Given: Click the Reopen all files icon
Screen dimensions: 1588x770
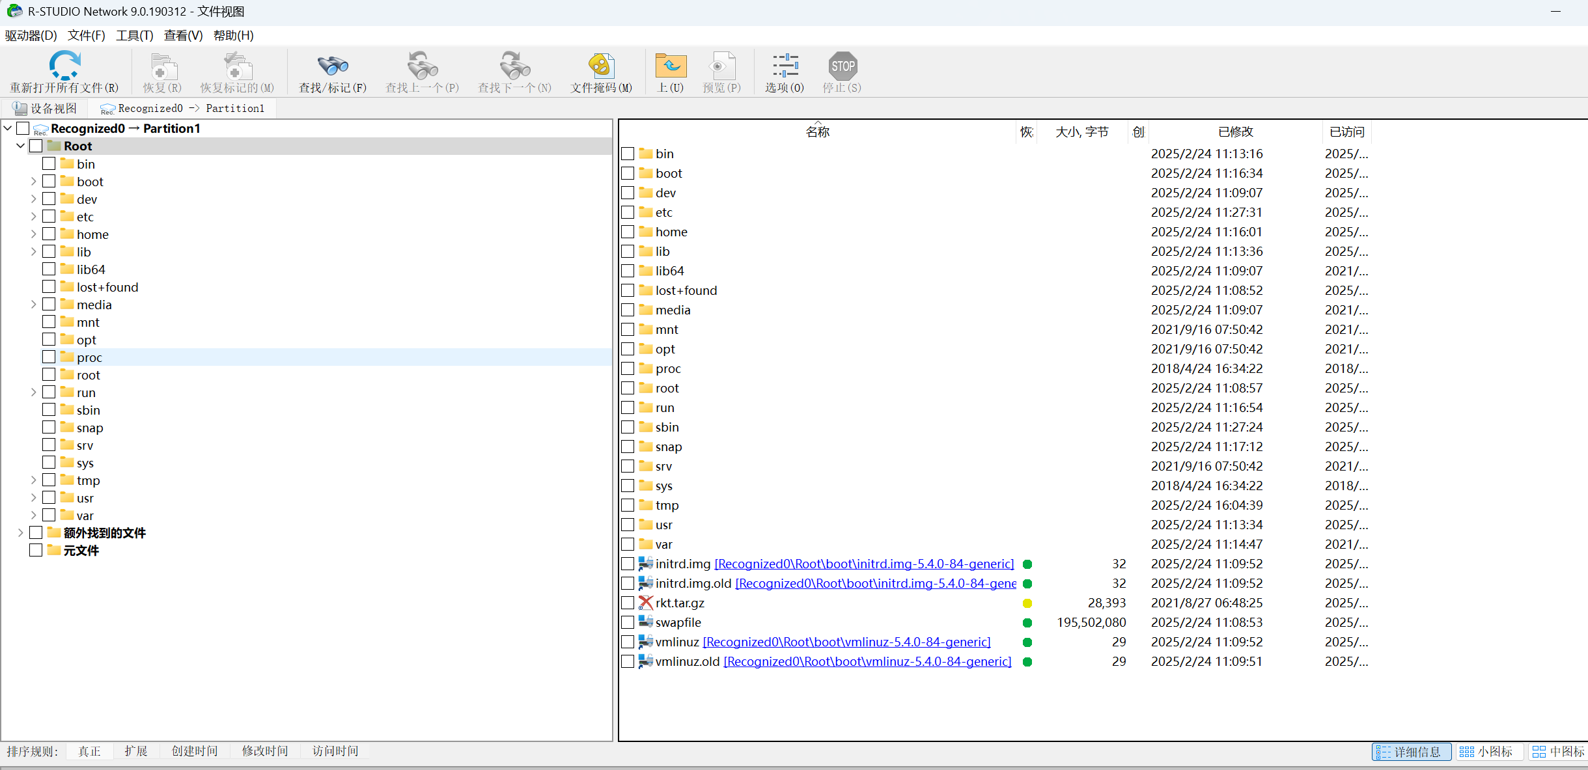Looking at the screenshot, I should coord(64,66).
